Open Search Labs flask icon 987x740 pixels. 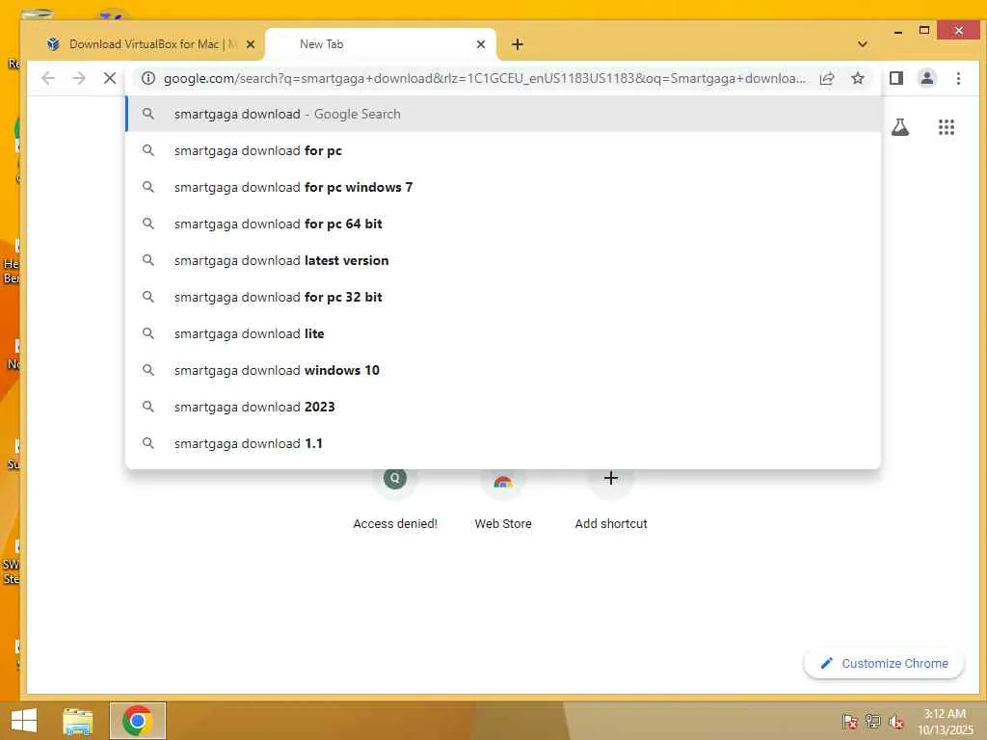click(900, 127)
